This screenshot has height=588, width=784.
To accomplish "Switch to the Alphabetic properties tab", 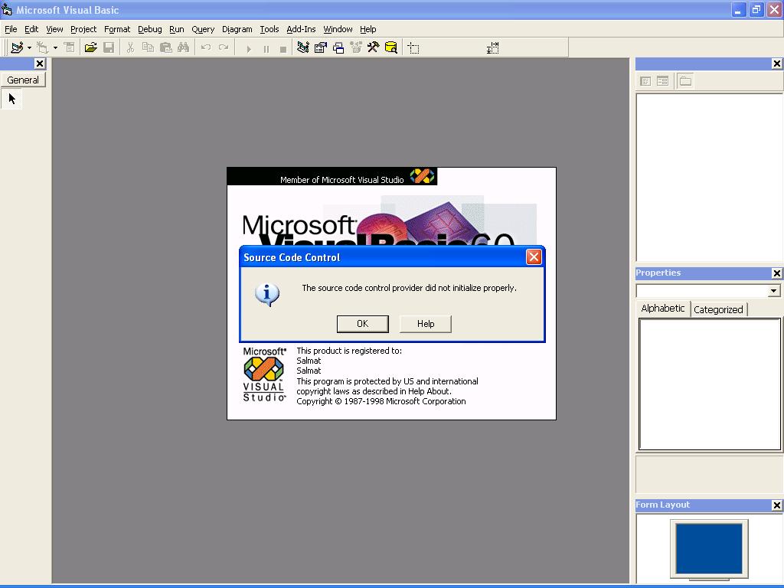I will click(x=663, y=309).
